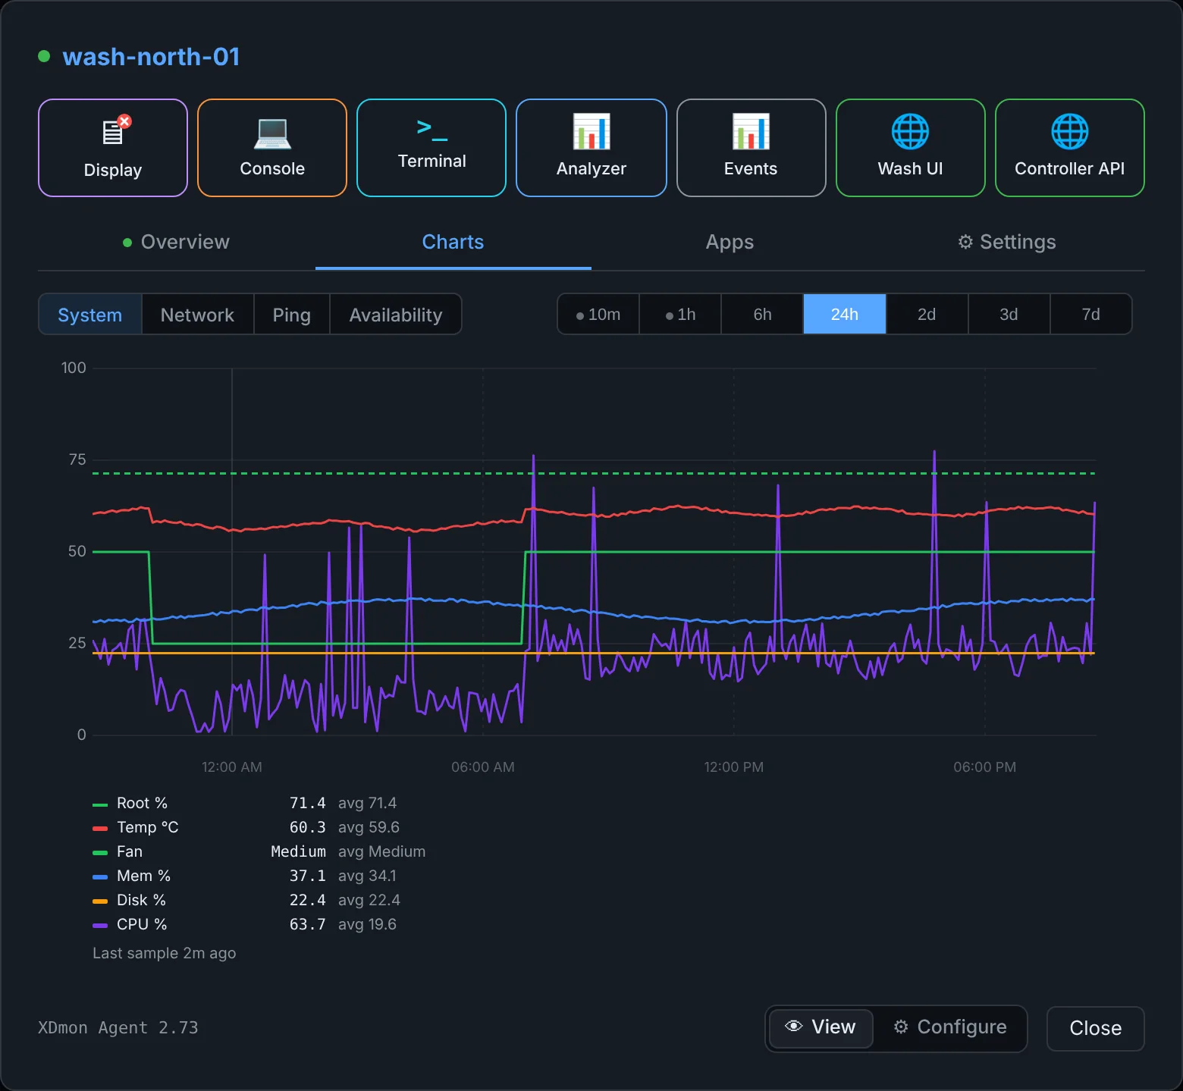Close the device dialog

click(1095, 1028)
